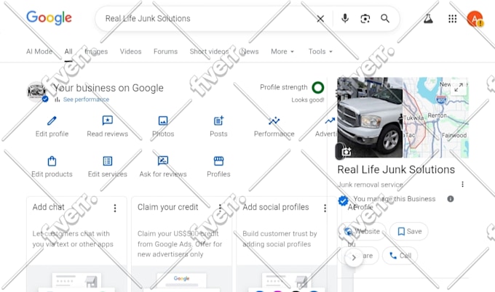Open the Renton area map thumbnail
Image resolution: width=495 pixels, height=292 pixels.
436,118
